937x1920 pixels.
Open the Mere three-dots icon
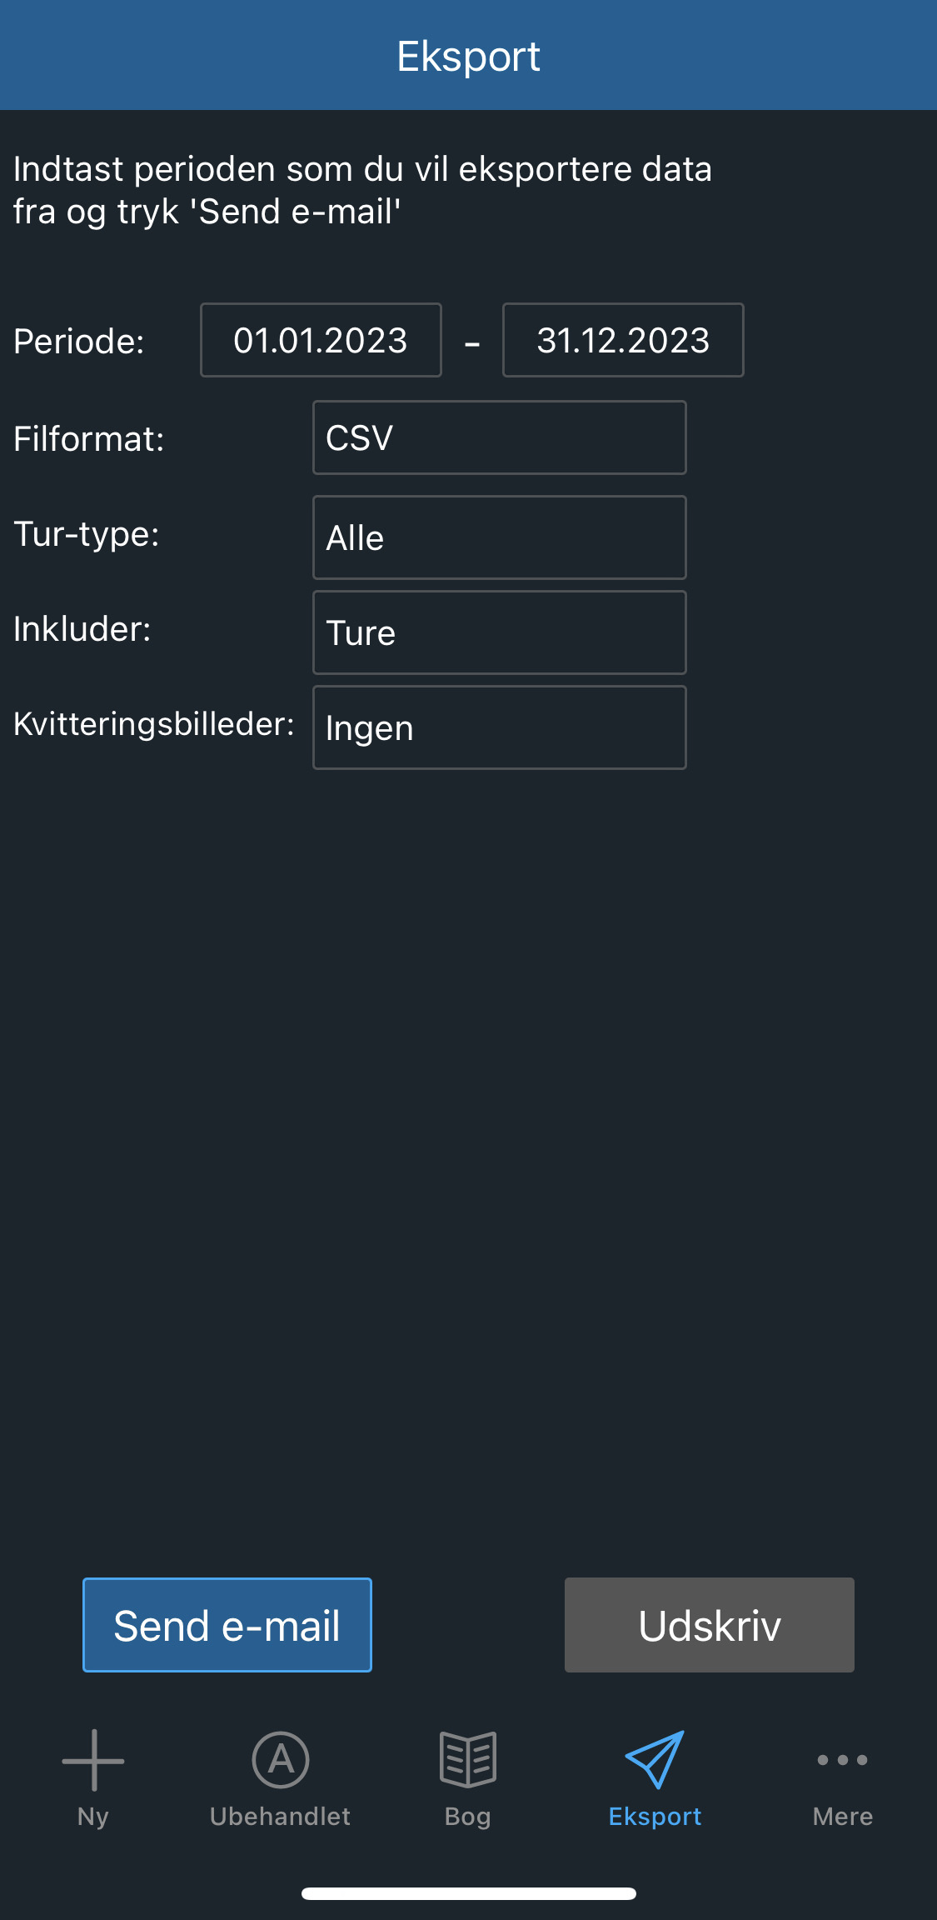[x=843, y=1760]
